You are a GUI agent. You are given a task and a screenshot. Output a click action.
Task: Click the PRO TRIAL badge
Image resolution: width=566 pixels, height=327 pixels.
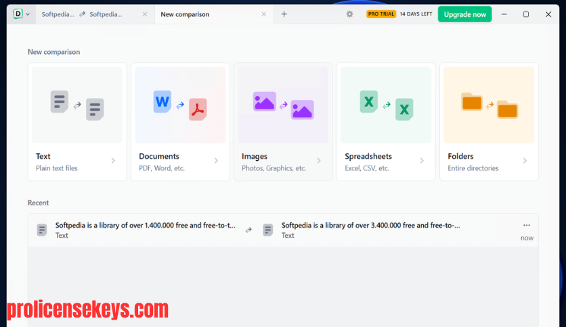pos(380,14)
